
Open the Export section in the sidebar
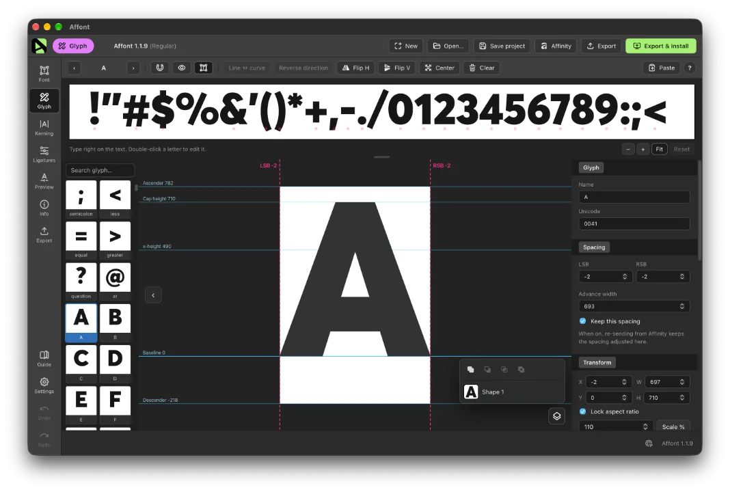pos(44,234)
